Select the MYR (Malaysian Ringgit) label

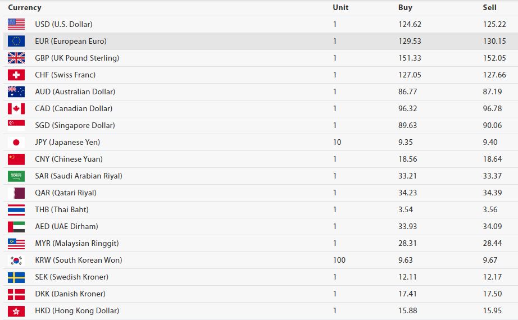(76, 244)
